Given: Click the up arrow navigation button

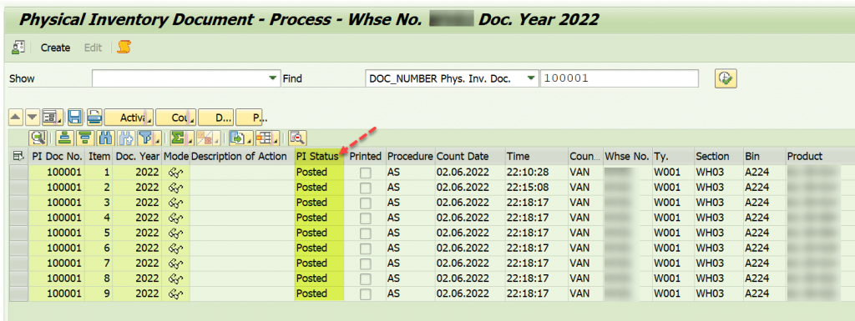Looking at the screenshot, I should tap(17, 117).
